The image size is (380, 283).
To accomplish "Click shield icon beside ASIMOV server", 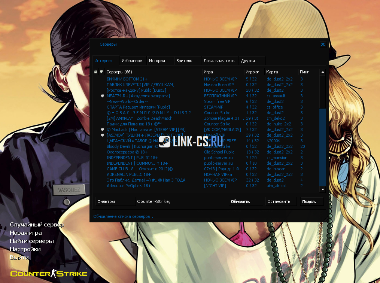I will click(102, 135).
